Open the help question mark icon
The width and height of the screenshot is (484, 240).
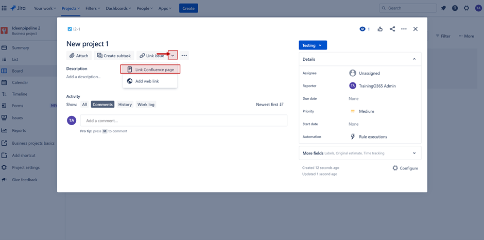point(455,8)
